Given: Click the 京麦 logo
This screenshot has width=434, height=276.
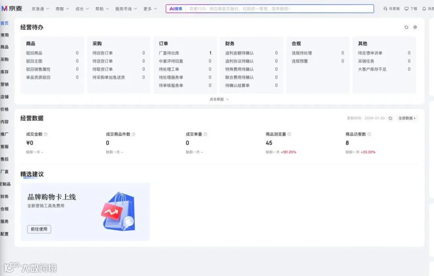Looking at the screenshot, I should [x=12, y=9].
